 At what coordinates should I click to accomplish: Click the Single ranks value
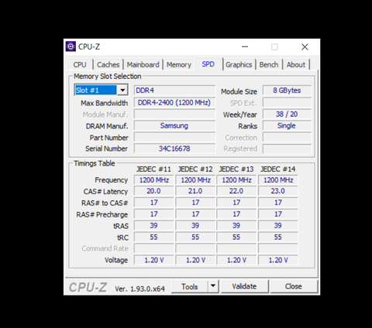coord(287,126)
